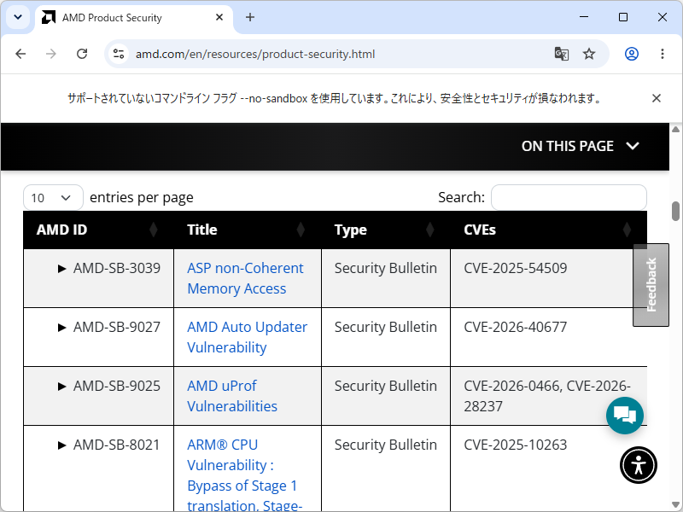Open the live chat bubble
Image resolution: width=683 pixels, height=512 pixels.
[625, 416]
